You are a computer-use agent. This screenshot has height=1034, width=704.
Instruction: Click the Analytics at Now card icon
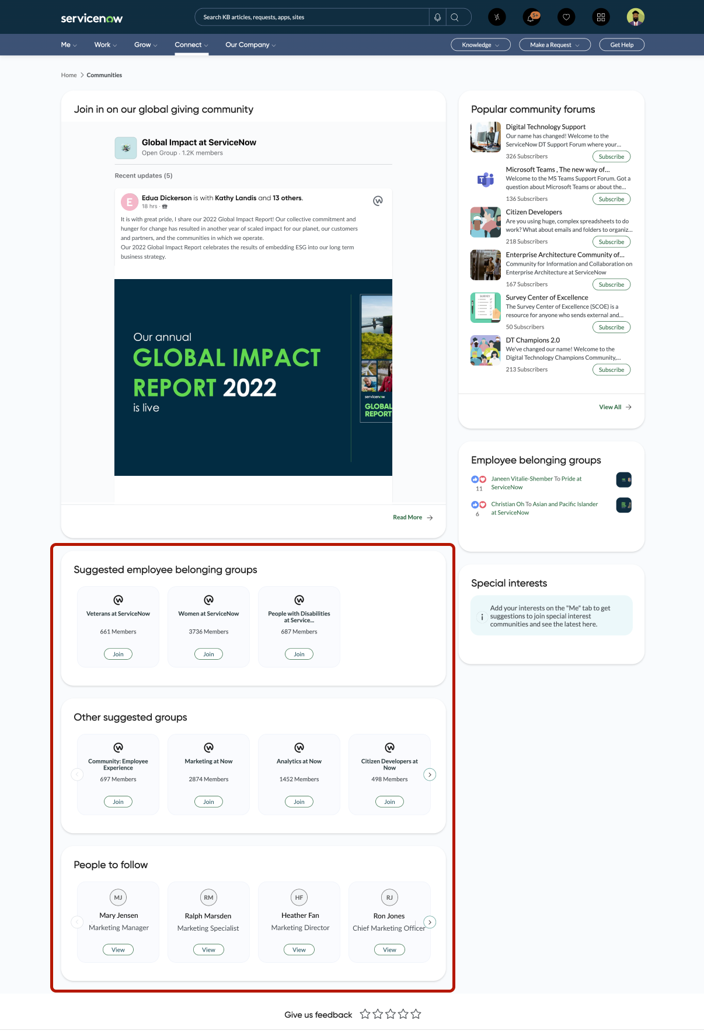299,747
